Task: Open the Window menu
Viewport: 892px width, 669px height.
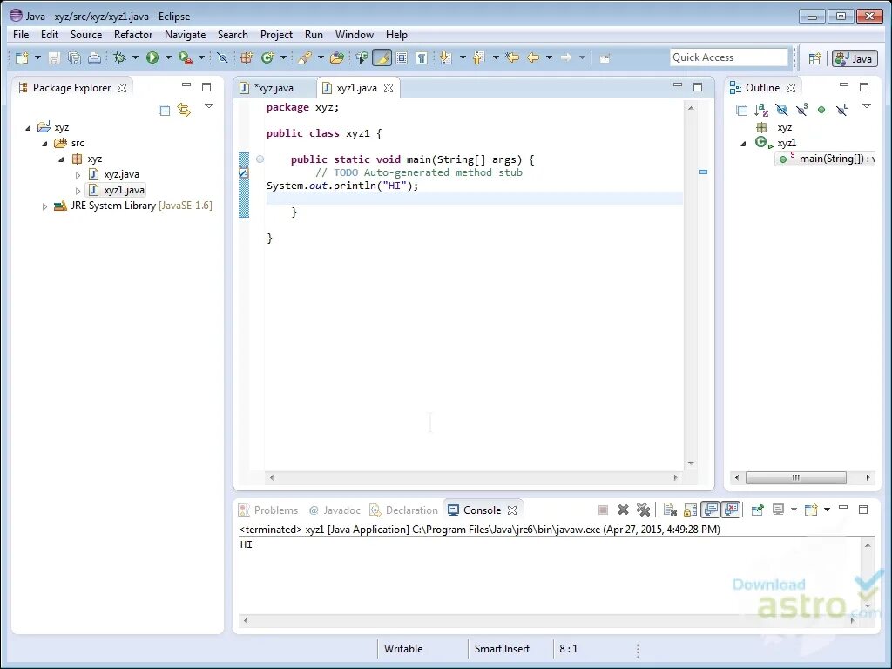Action: click(x=355, y=35)
